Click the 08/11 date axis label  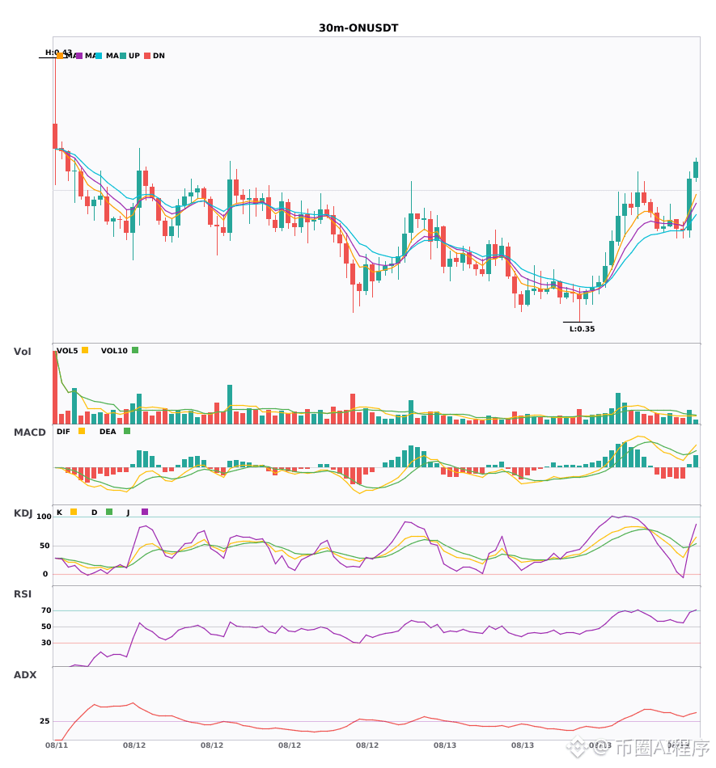pyautogui.click(x=57, y=745)
